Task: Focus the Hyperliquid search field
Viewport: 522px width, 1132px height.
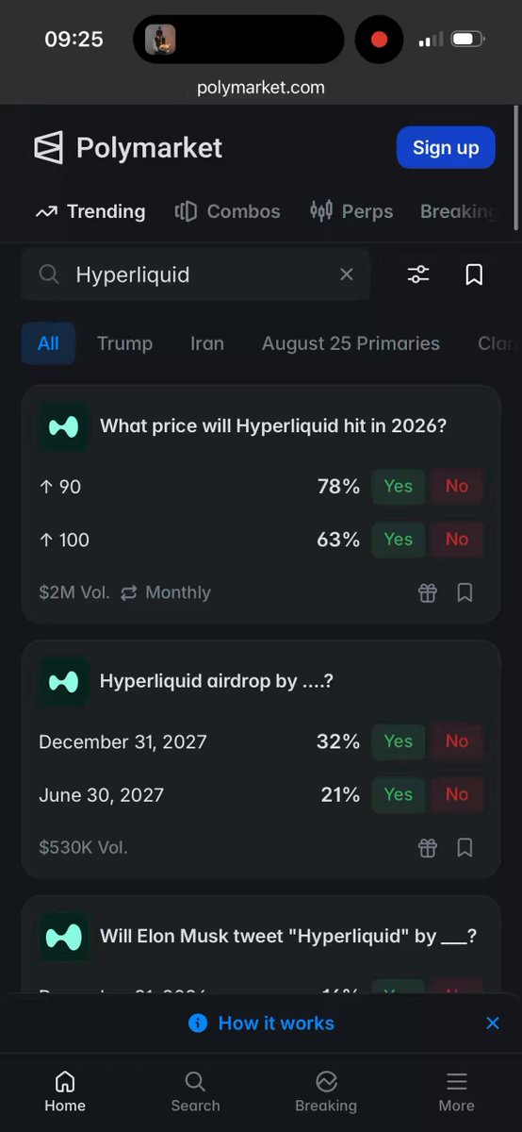Action: point(195,275)
